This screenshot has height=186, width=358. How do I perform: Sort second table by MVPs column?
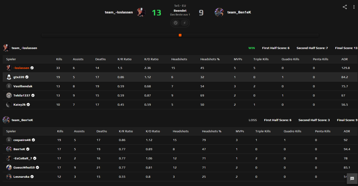click(x=240, y=131)
